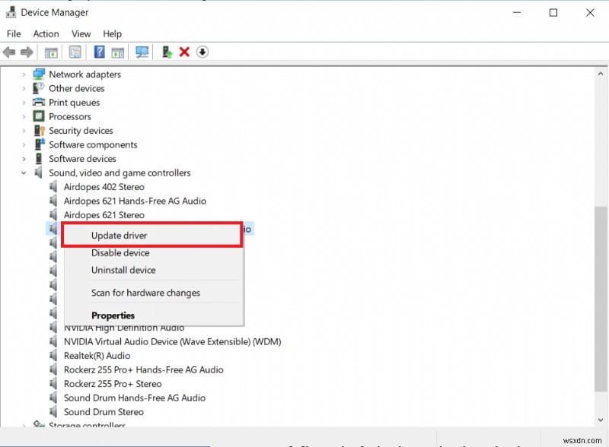Click speaker icon beside Rockerz 255 Pro+ Stereo

(x=53, y=383)
